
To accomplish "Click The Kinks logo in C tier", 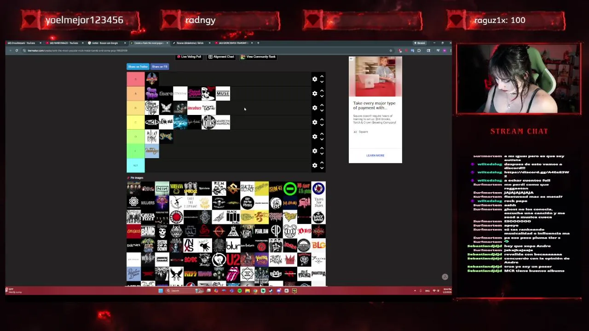I will pyautogui.click(x=208, y=122).
